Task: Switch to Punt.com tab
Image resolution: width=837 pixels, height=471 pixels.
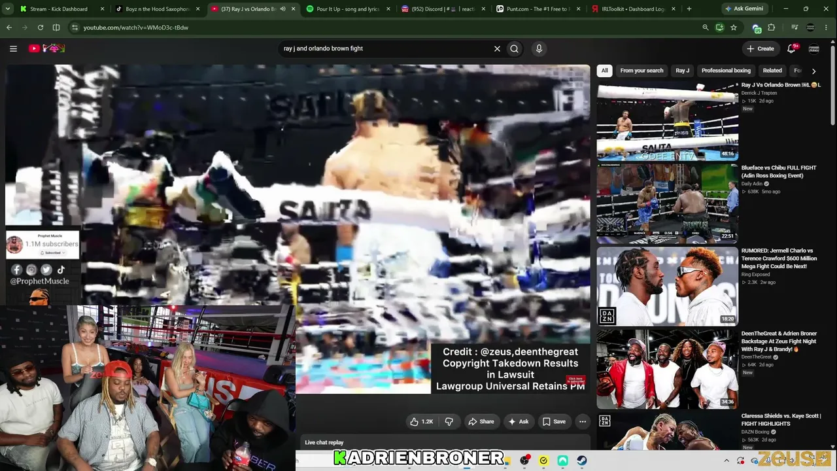Action: click(x=537, y=9)
